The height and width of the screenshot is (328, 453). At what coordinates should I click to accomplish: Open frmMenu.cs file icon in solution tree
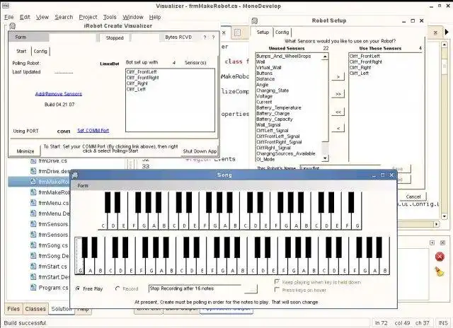tap(33, 203)
